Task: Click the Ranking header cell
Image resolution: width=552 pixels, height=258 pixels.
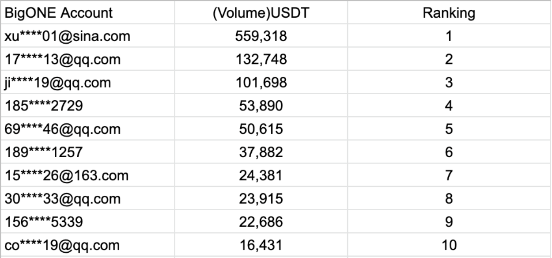Action: pyautogui.click(x=449, y=13)
